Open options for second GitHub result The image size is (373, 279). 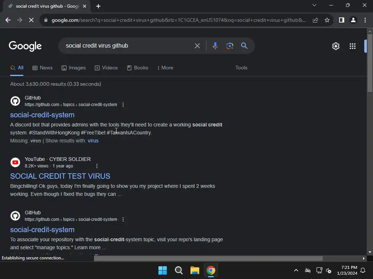pos(123,219)
